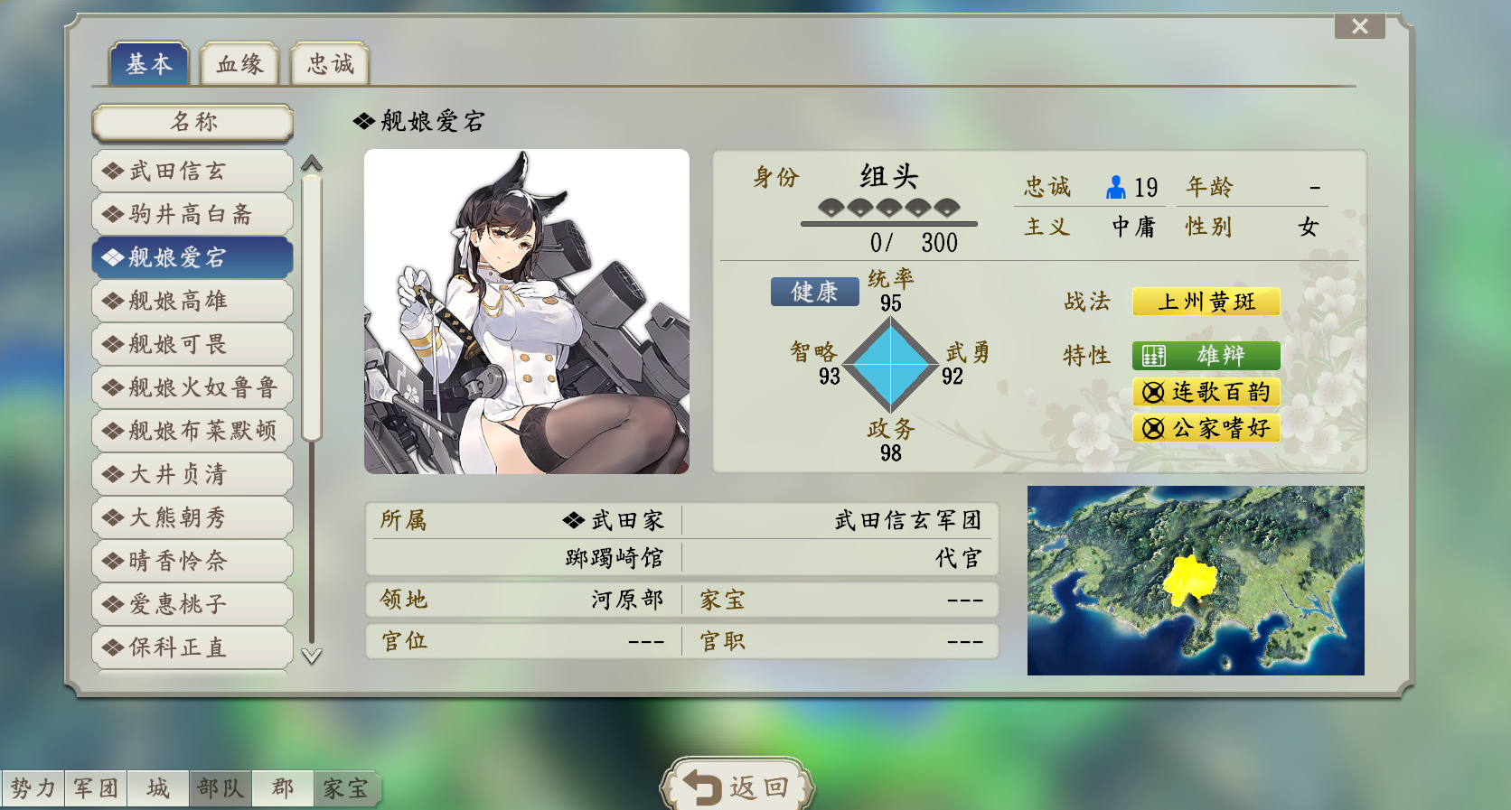Click the crossed-circle icon on 连歌百韵
This screenshot has height=810, width=1511.
[x=1153, y=392]
